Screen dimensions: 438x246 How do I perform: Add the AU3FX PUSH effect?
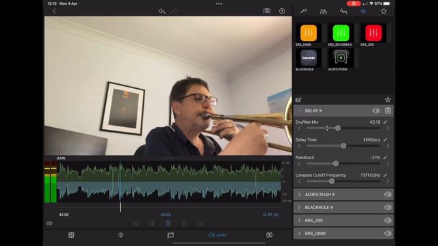point(341,57)
